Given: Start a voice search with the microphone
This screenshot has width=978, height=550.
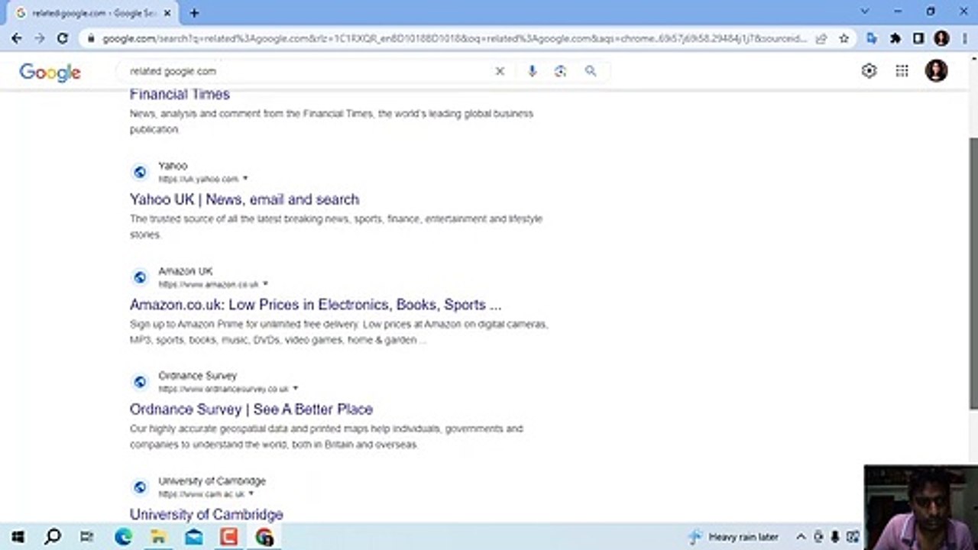Looking at the screenshot, I should pyautogui.click(x=533, y=71).
